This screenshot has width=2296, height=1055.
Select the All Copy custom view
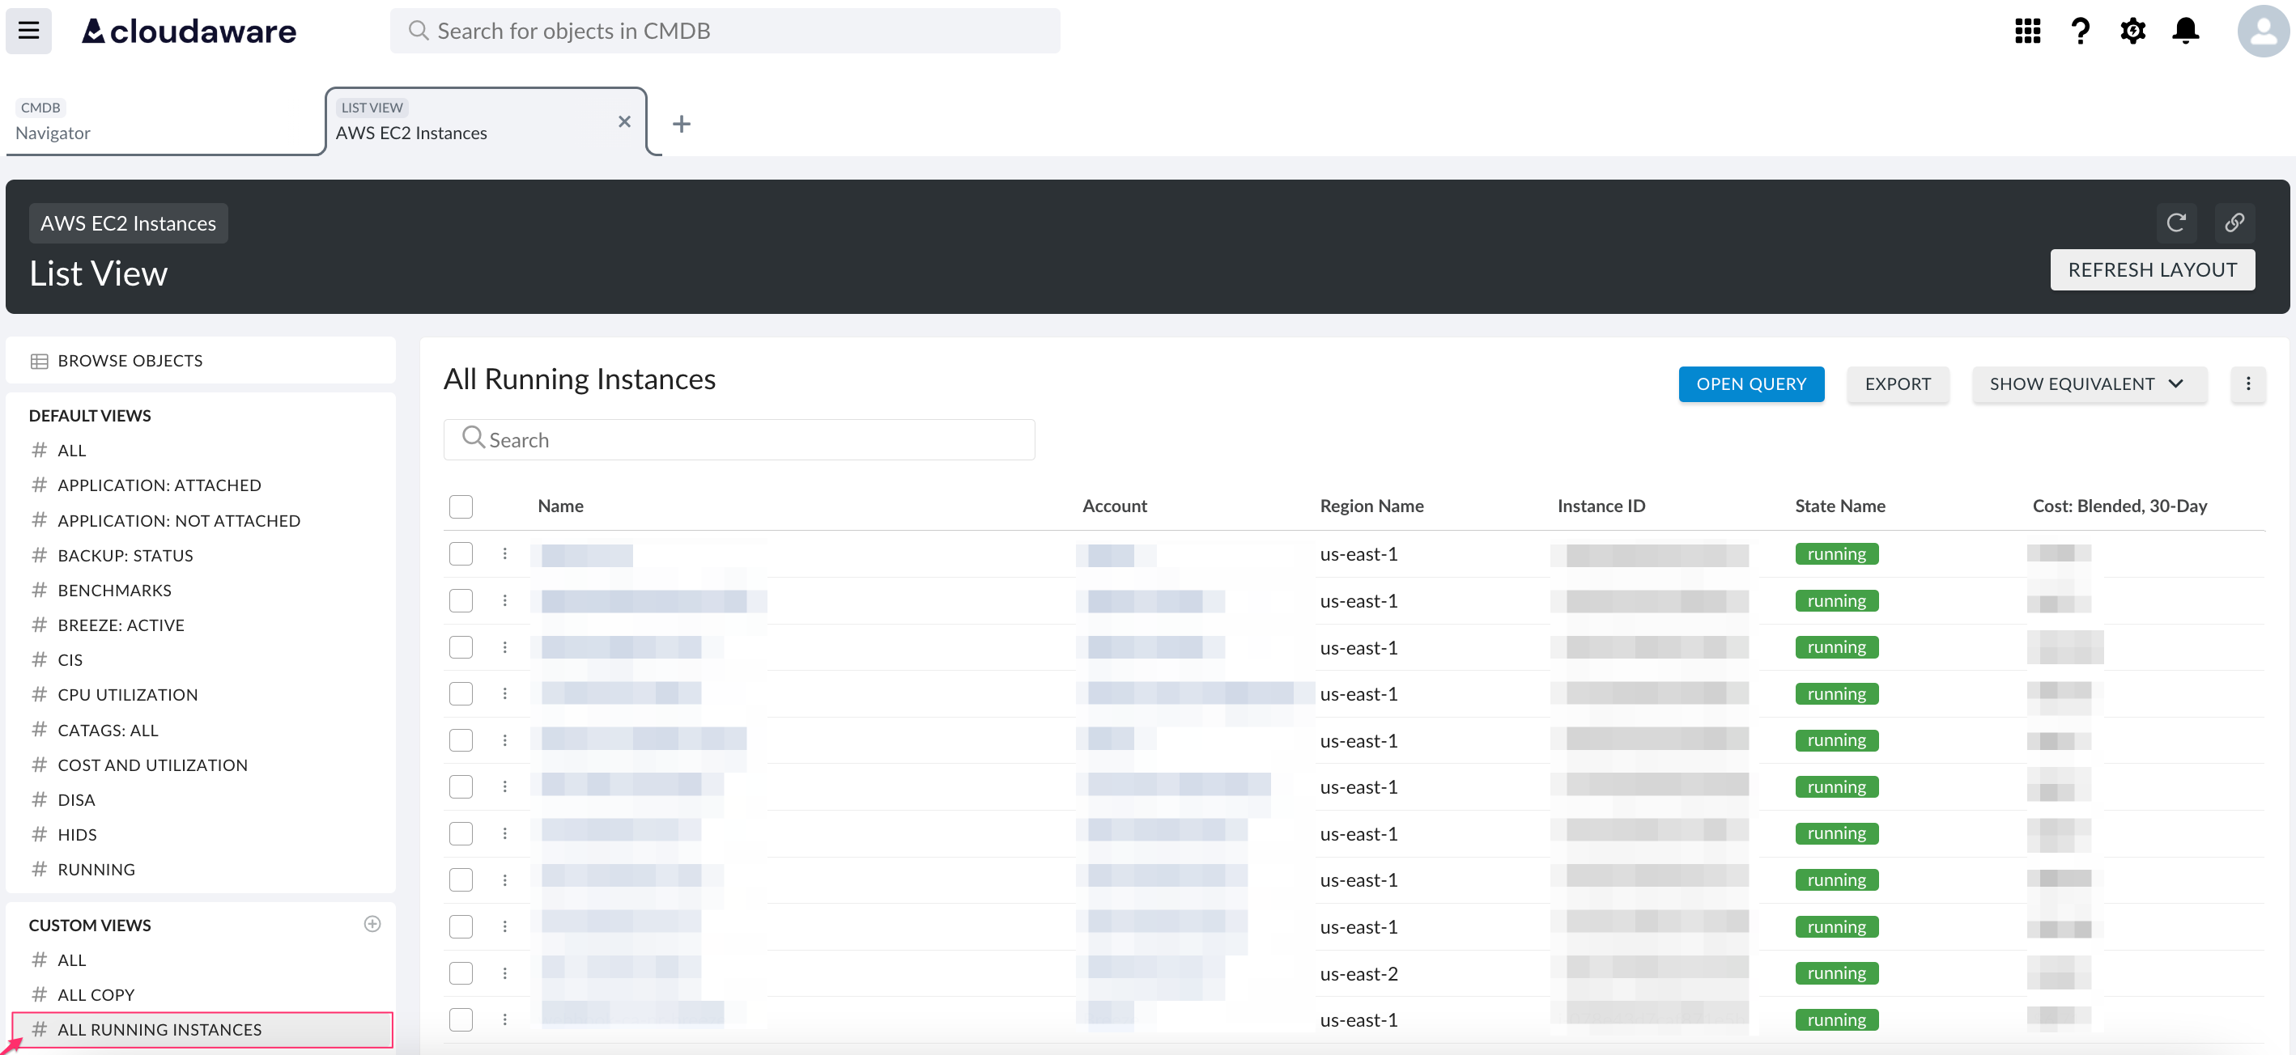[x=96, y=994]
